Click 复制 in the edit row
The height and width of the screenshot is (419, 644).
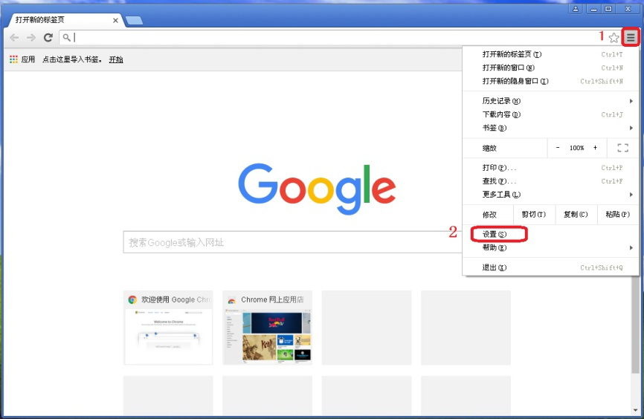pos(576,214)
